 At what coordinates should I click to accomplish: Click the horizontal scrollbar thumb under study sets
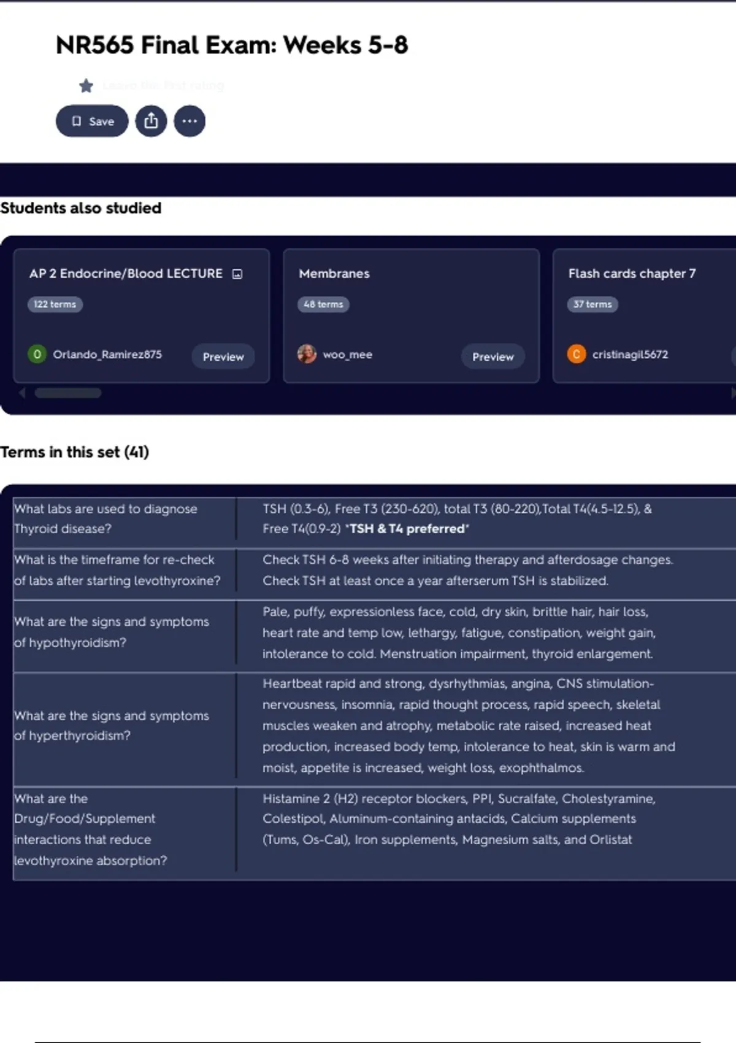click(68, 393)
